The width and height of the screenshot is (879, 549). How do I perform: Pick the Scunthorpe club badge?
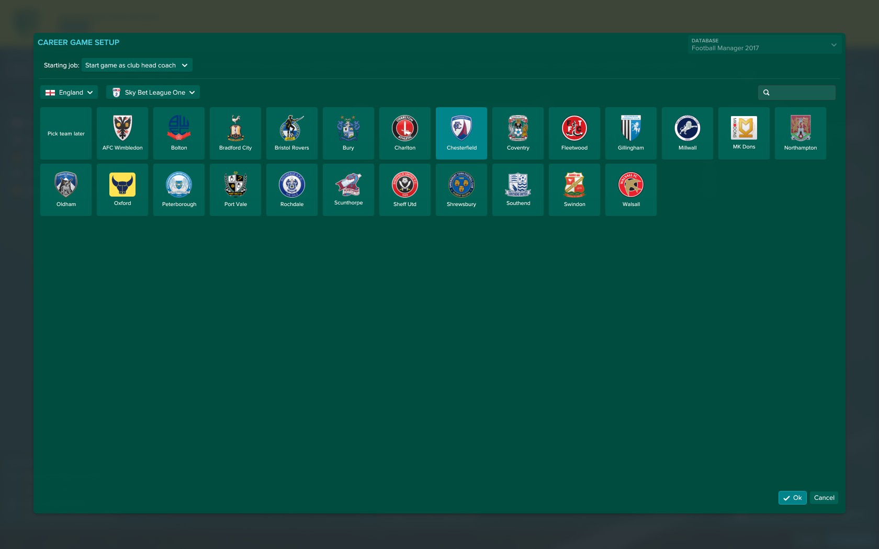click(348, 185)
